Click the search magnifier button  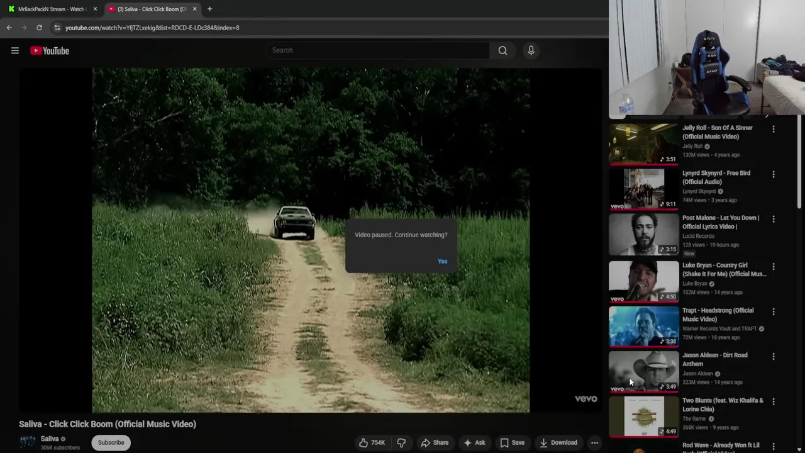[502, 50]
